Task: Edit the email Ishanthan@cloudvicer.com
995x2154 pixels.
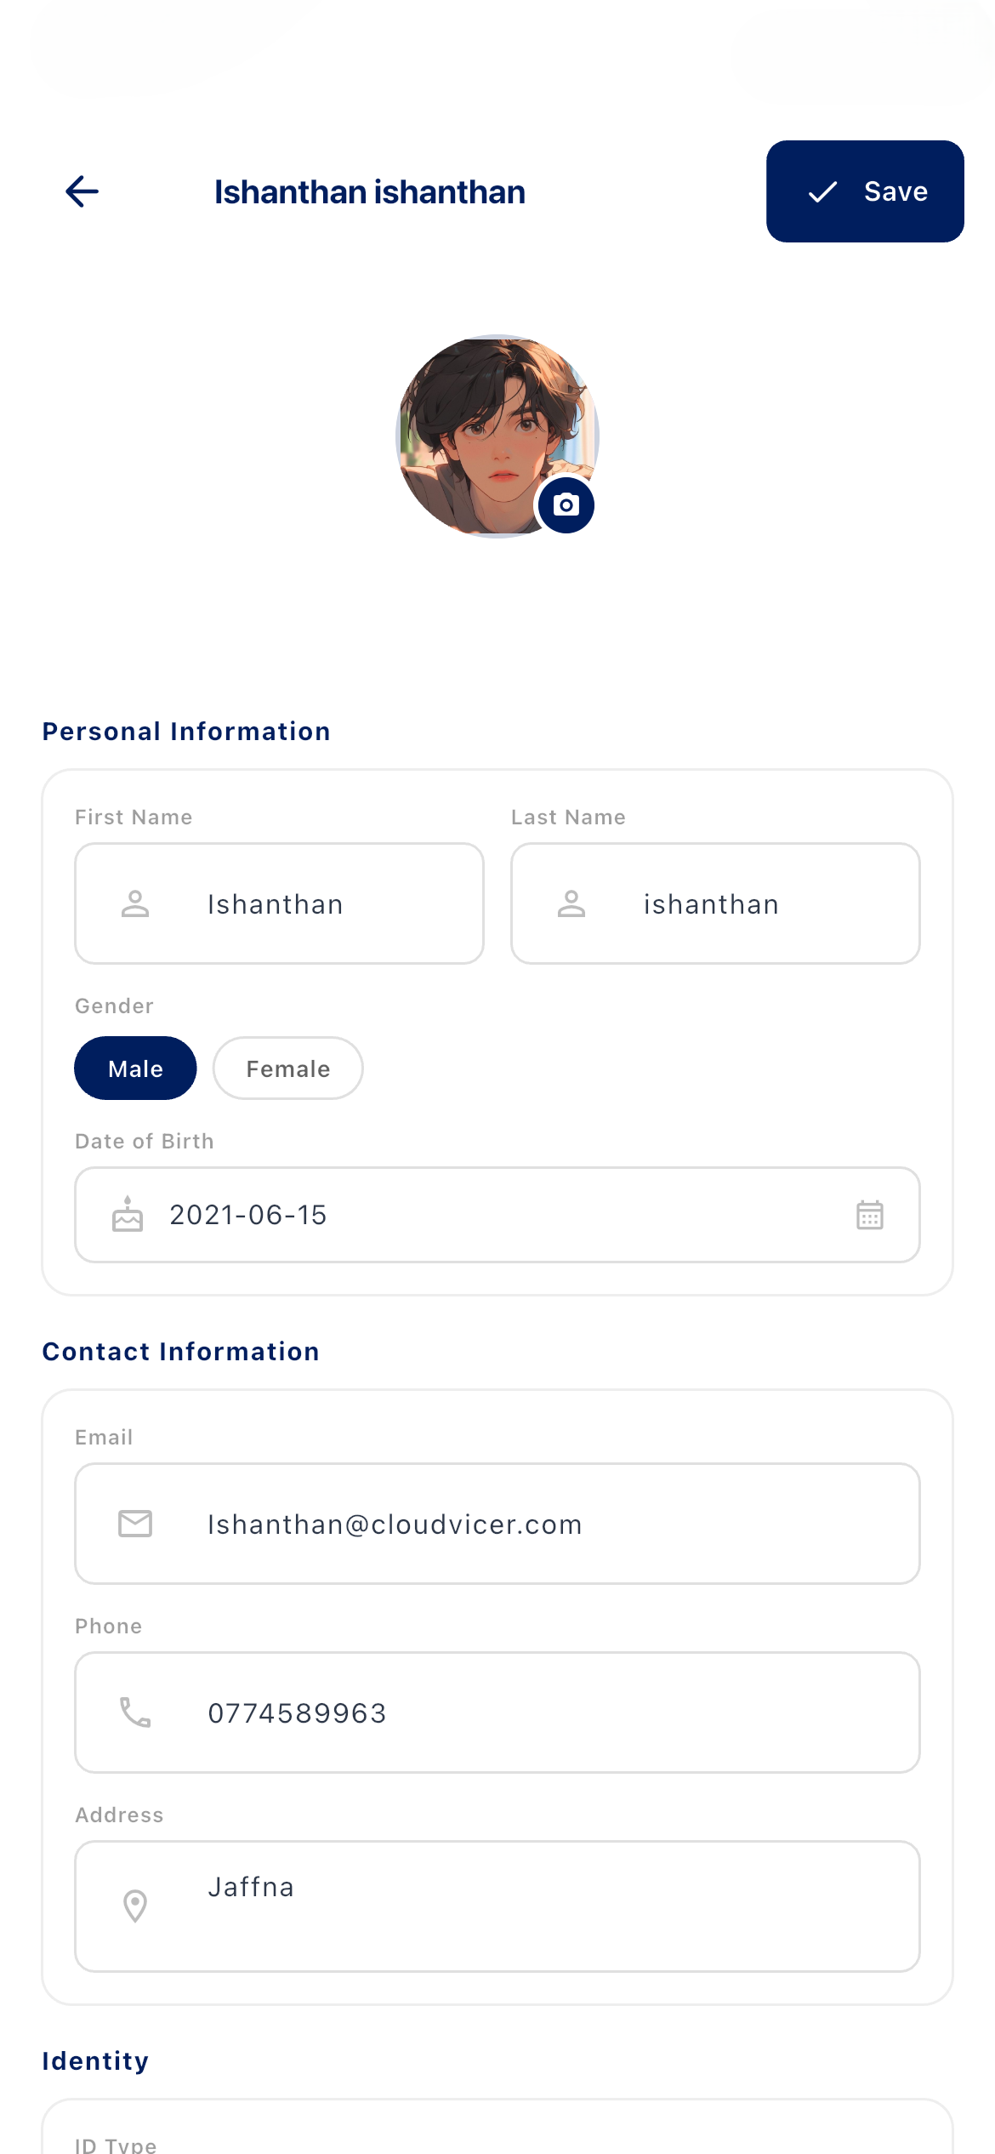Action: coord(497,1524)
